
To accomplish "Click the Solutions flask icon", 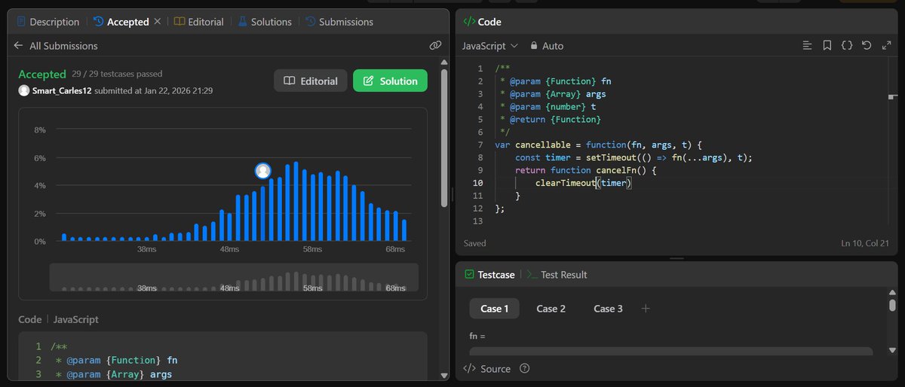I will point(242,22).
